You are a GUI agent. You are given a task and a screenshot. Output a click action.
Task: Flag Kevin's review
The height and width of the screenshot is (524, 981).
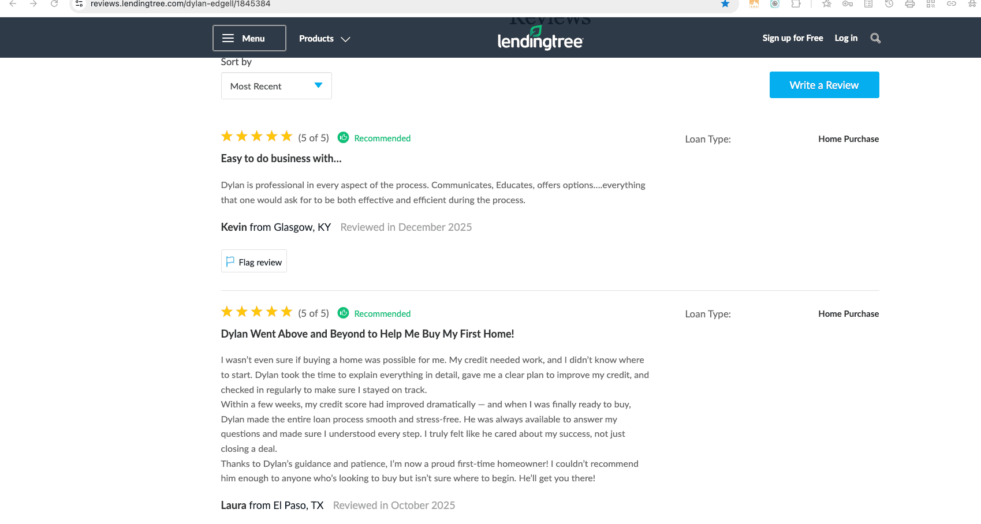(x=254, y=262)
